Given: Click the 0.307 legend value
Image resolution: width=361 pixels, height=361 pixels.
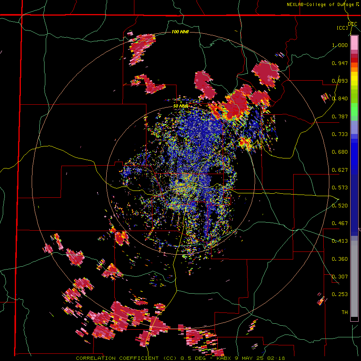Looking at the screenshot, I should (340, 277).
